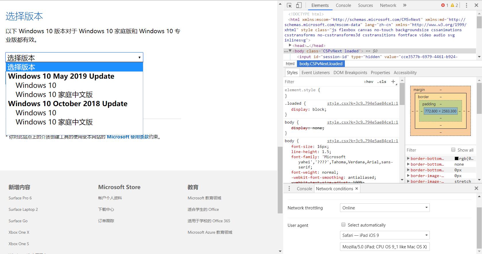Open the Network throttling Online dropdown
This screenshot has height=254, width=482.
(385, 208)
